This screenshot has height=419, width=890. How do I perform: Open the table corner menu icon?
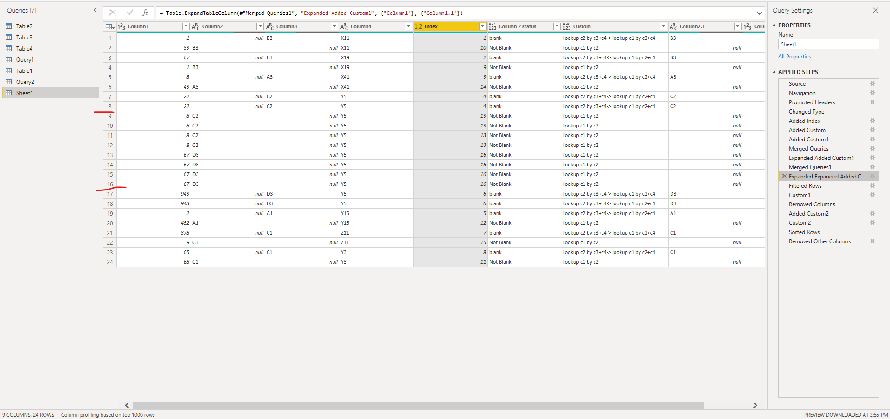[x=110, y=26]
